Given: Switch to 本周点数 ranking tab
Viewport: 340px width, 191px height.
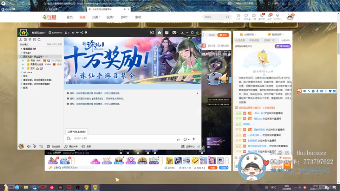Looking at the screenshot, I should [x=254, y=40].
